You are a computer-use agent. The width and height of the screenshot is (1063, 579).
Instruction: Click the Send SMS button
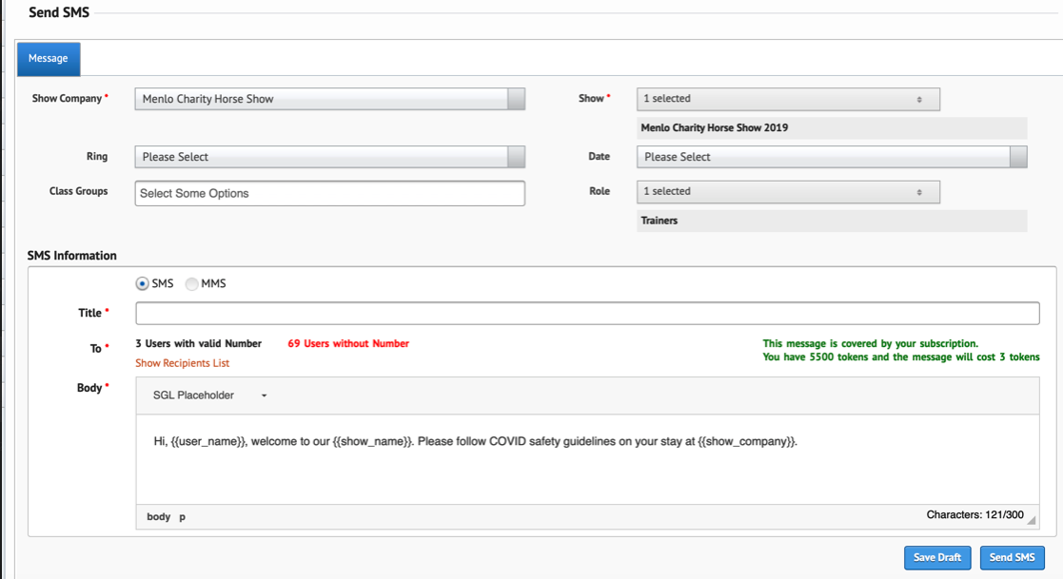[x=1012, y=558]
